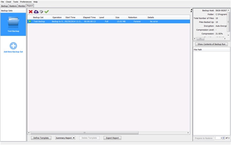Click the green checkmark verify icon
231x145 pixels.
[47, 12]
